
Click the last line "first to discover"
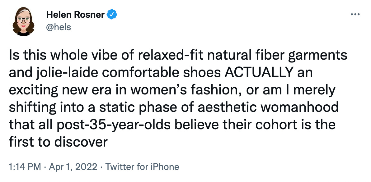pyautogui.click(x=58, y=142)
